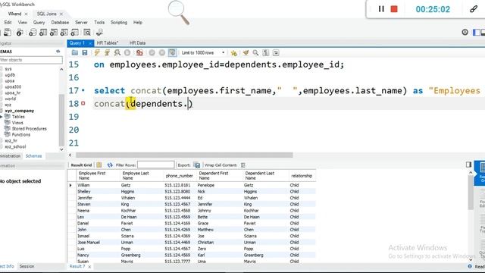Toggle the auto-commit mode button

coord(172,52)
